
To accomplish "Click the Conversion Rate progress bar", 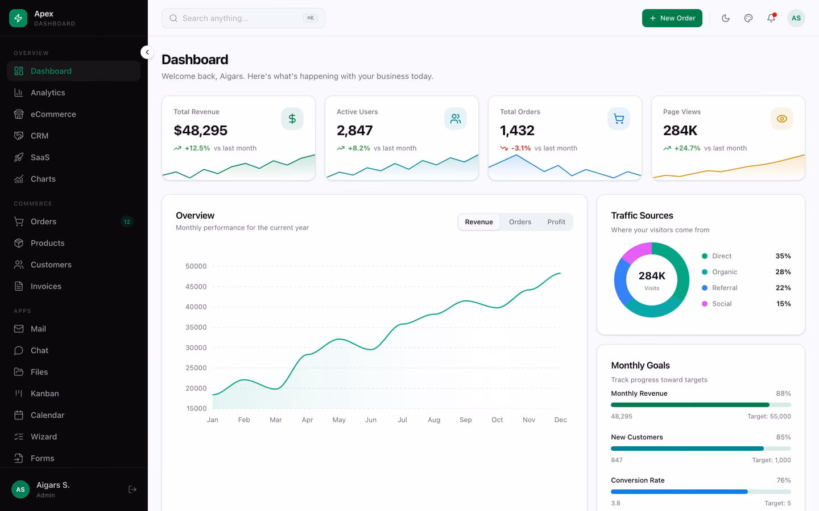I will pyautogui.click(x=701, y=492).
